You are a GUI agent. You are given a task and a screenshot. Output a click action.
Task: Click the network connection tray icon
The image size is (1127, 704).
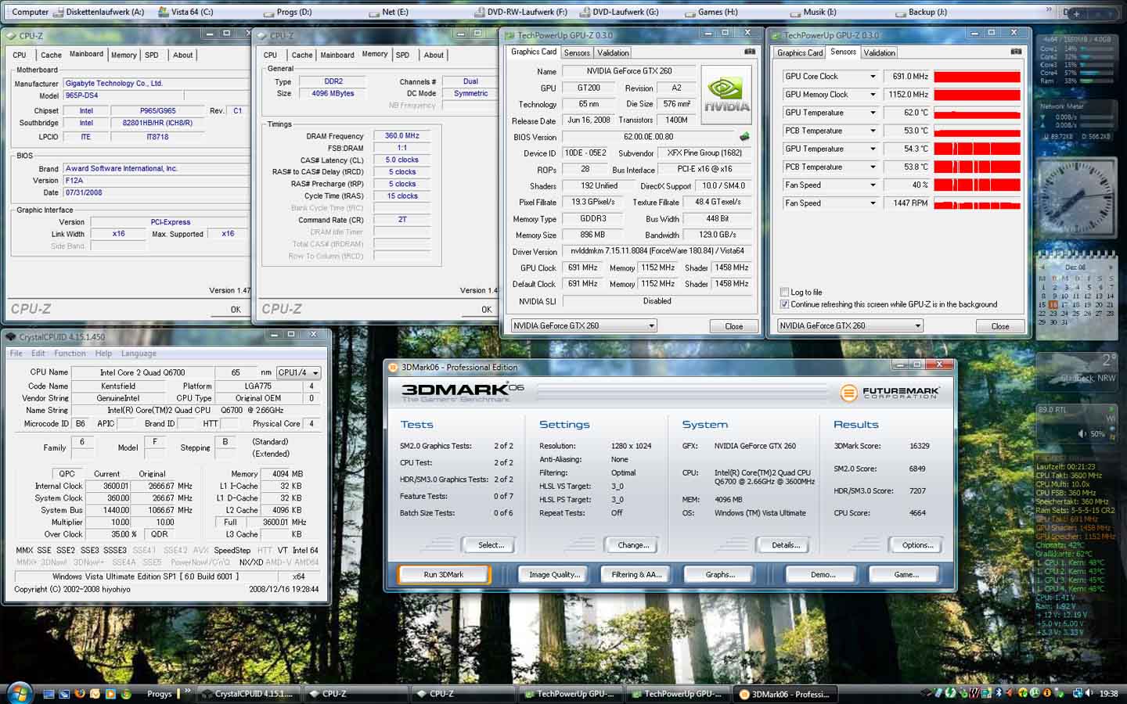point(1076,693)
